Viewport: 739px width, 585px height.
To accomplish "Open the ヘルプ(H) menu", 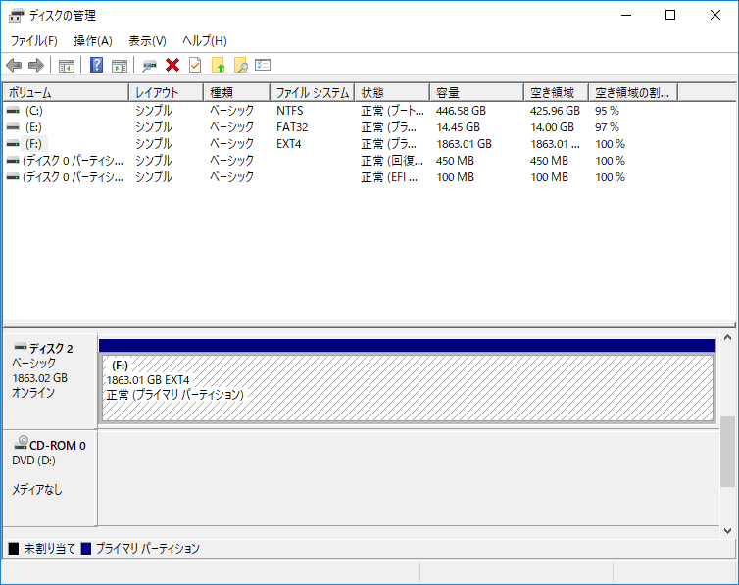I will click(x=205, y=41).
